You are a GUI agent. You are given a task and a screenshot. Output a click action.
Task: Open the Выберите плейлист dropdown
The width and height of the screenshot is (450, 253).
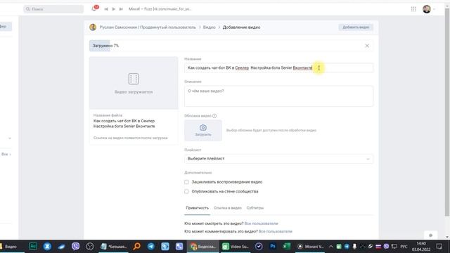[278, 159]
